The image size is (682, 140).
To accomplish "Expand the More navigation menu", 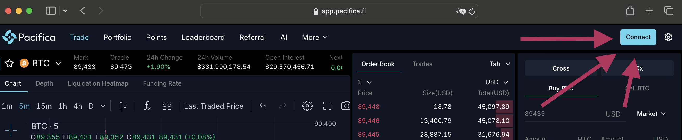I will [314, 37].
